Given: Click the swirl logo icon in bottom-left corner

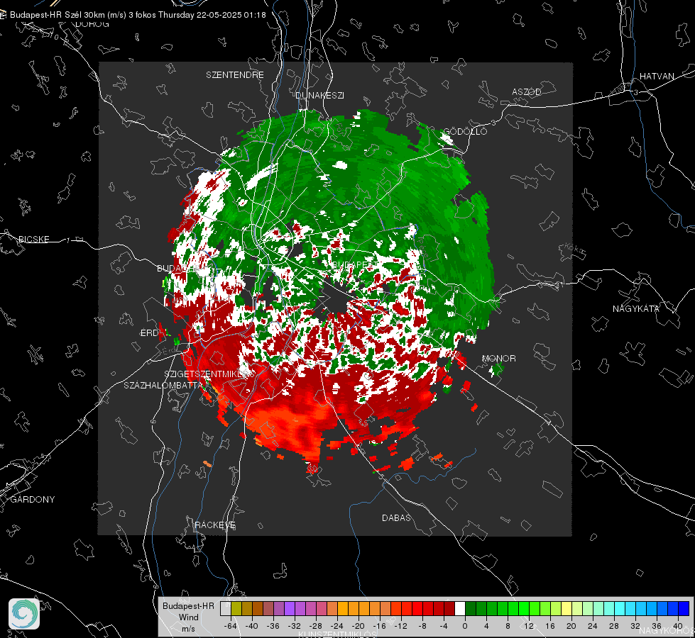Looking at the screenshot, I should tap(24, 614).
